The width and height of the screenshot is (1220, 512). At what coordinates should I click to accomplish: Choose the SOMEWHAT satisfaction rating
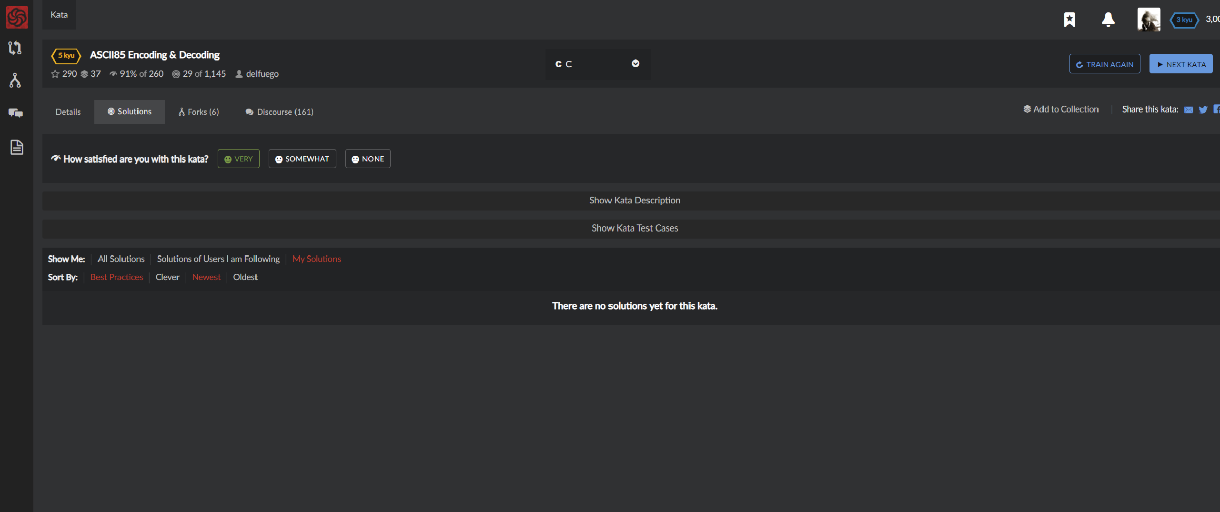click(302, 159)
